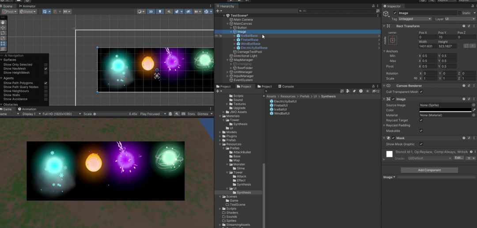Expand the Raycast Padding foldout
The height and width of the screenshot is (228, 477).
coord(384,125)
